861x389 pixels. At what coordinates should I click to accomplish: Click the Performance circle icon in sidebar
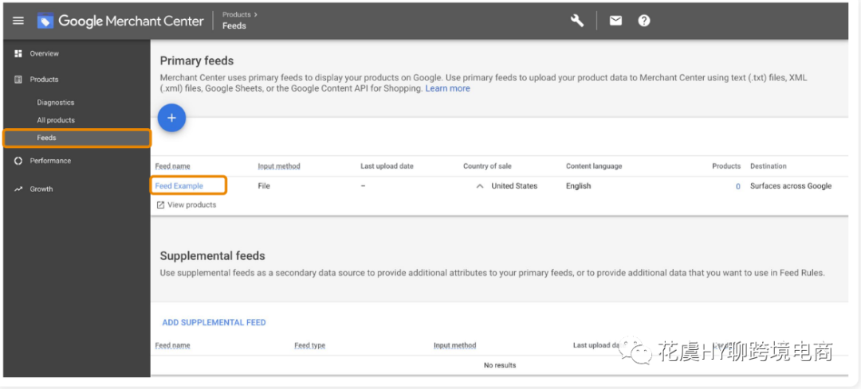[x=18, y=161]
